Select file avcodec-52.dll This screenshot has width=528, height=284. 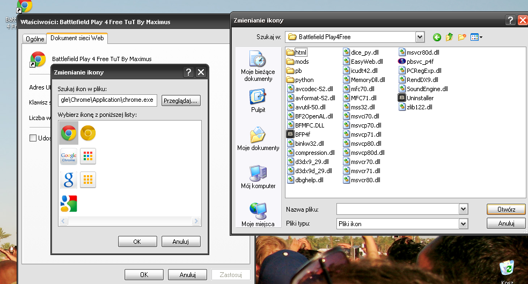[310, 89]
